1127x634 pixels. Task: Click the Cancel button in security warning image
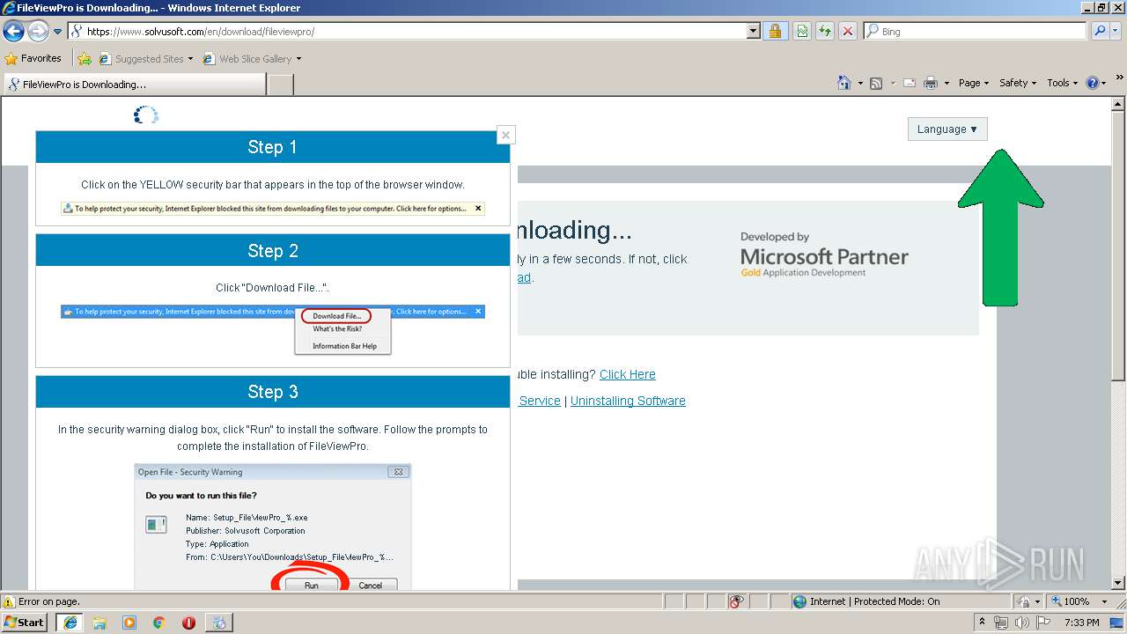pyautogui.click(x=370, y=585)
